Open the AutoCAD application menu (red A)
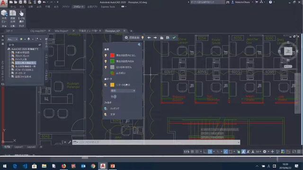The image size is (303, 170). click(x=3, y=3)
